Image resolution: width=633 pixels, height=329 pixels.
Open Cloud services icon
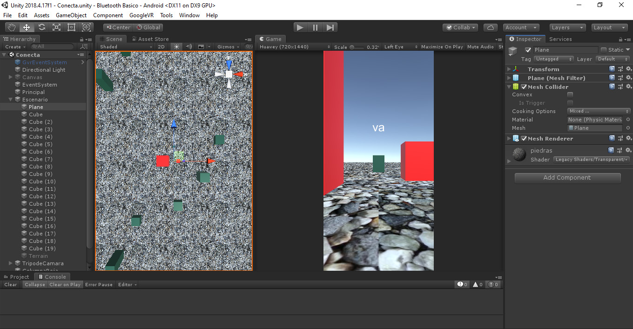click(491, 27)
